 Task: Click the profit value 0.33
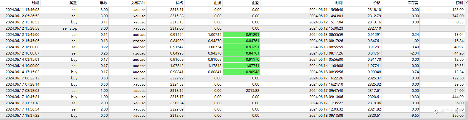(x=460, y=22)
